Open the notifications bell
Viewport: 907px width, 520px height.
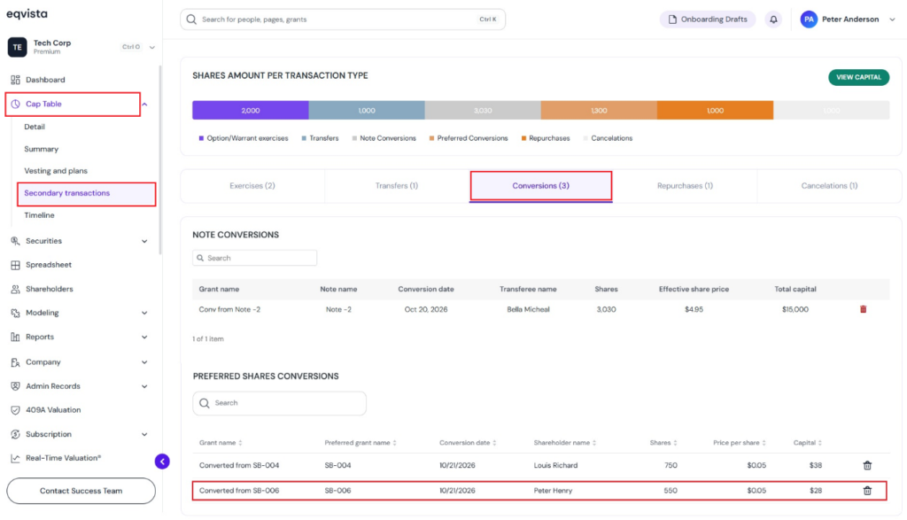pyautogui.click(x=773, y=19)
